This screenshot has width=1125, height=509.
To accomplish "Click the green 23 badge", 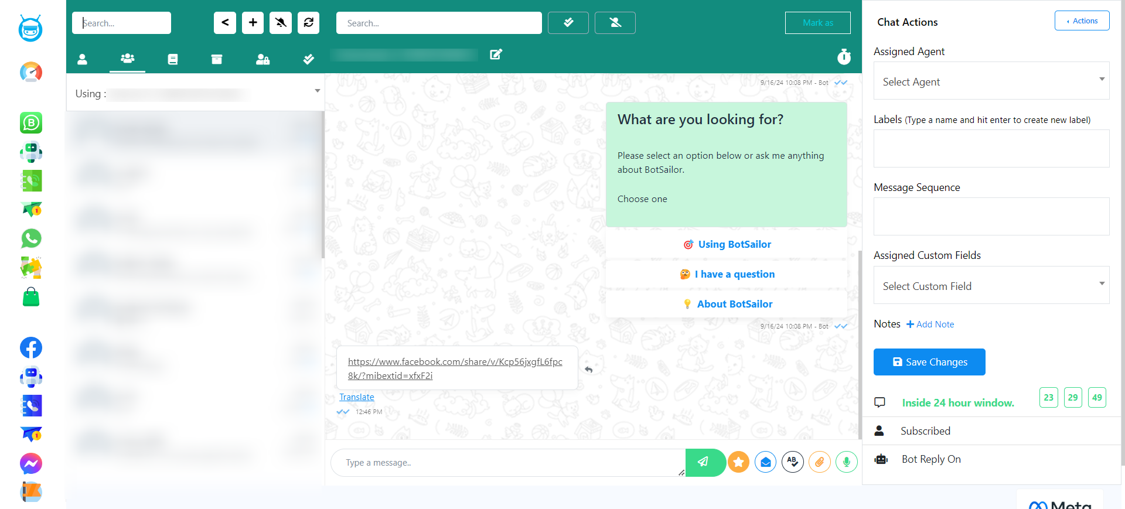I will point(1049,397).
